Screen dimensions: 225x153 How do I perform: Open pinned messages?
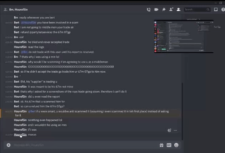164,10
